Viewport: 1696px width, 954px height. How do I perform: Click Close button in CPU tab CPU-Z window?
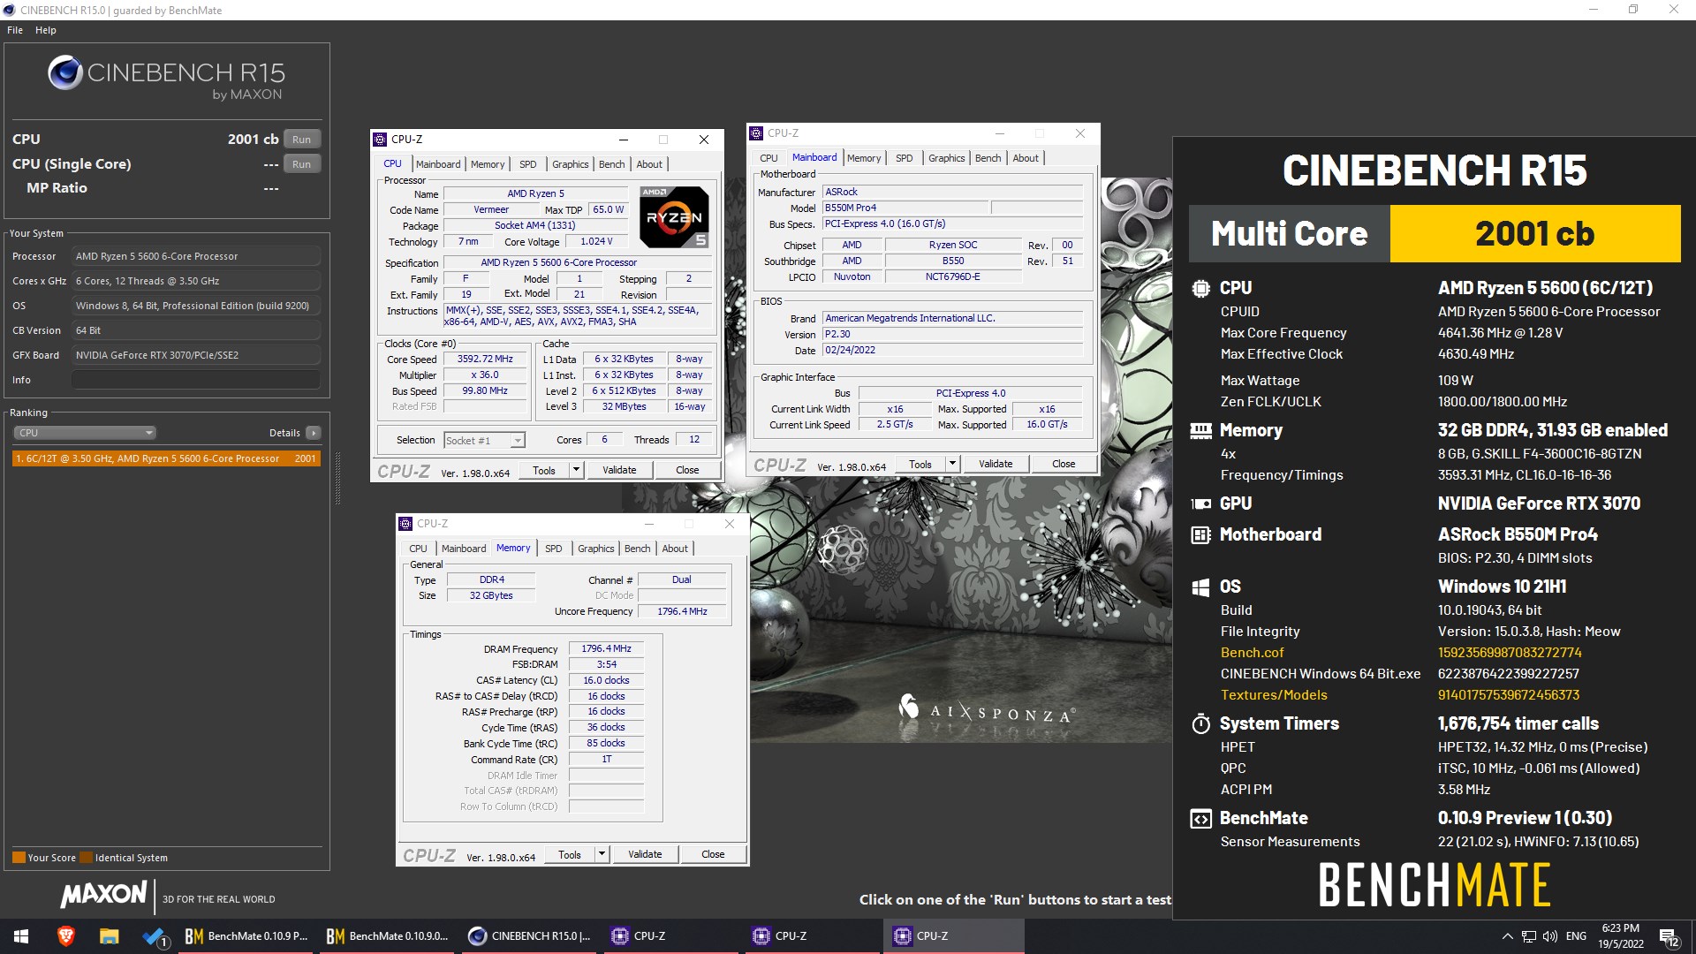[x=687, y=470]
